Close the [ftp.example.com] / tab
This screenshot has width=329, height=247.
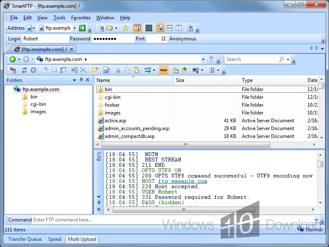click(72, 49)
